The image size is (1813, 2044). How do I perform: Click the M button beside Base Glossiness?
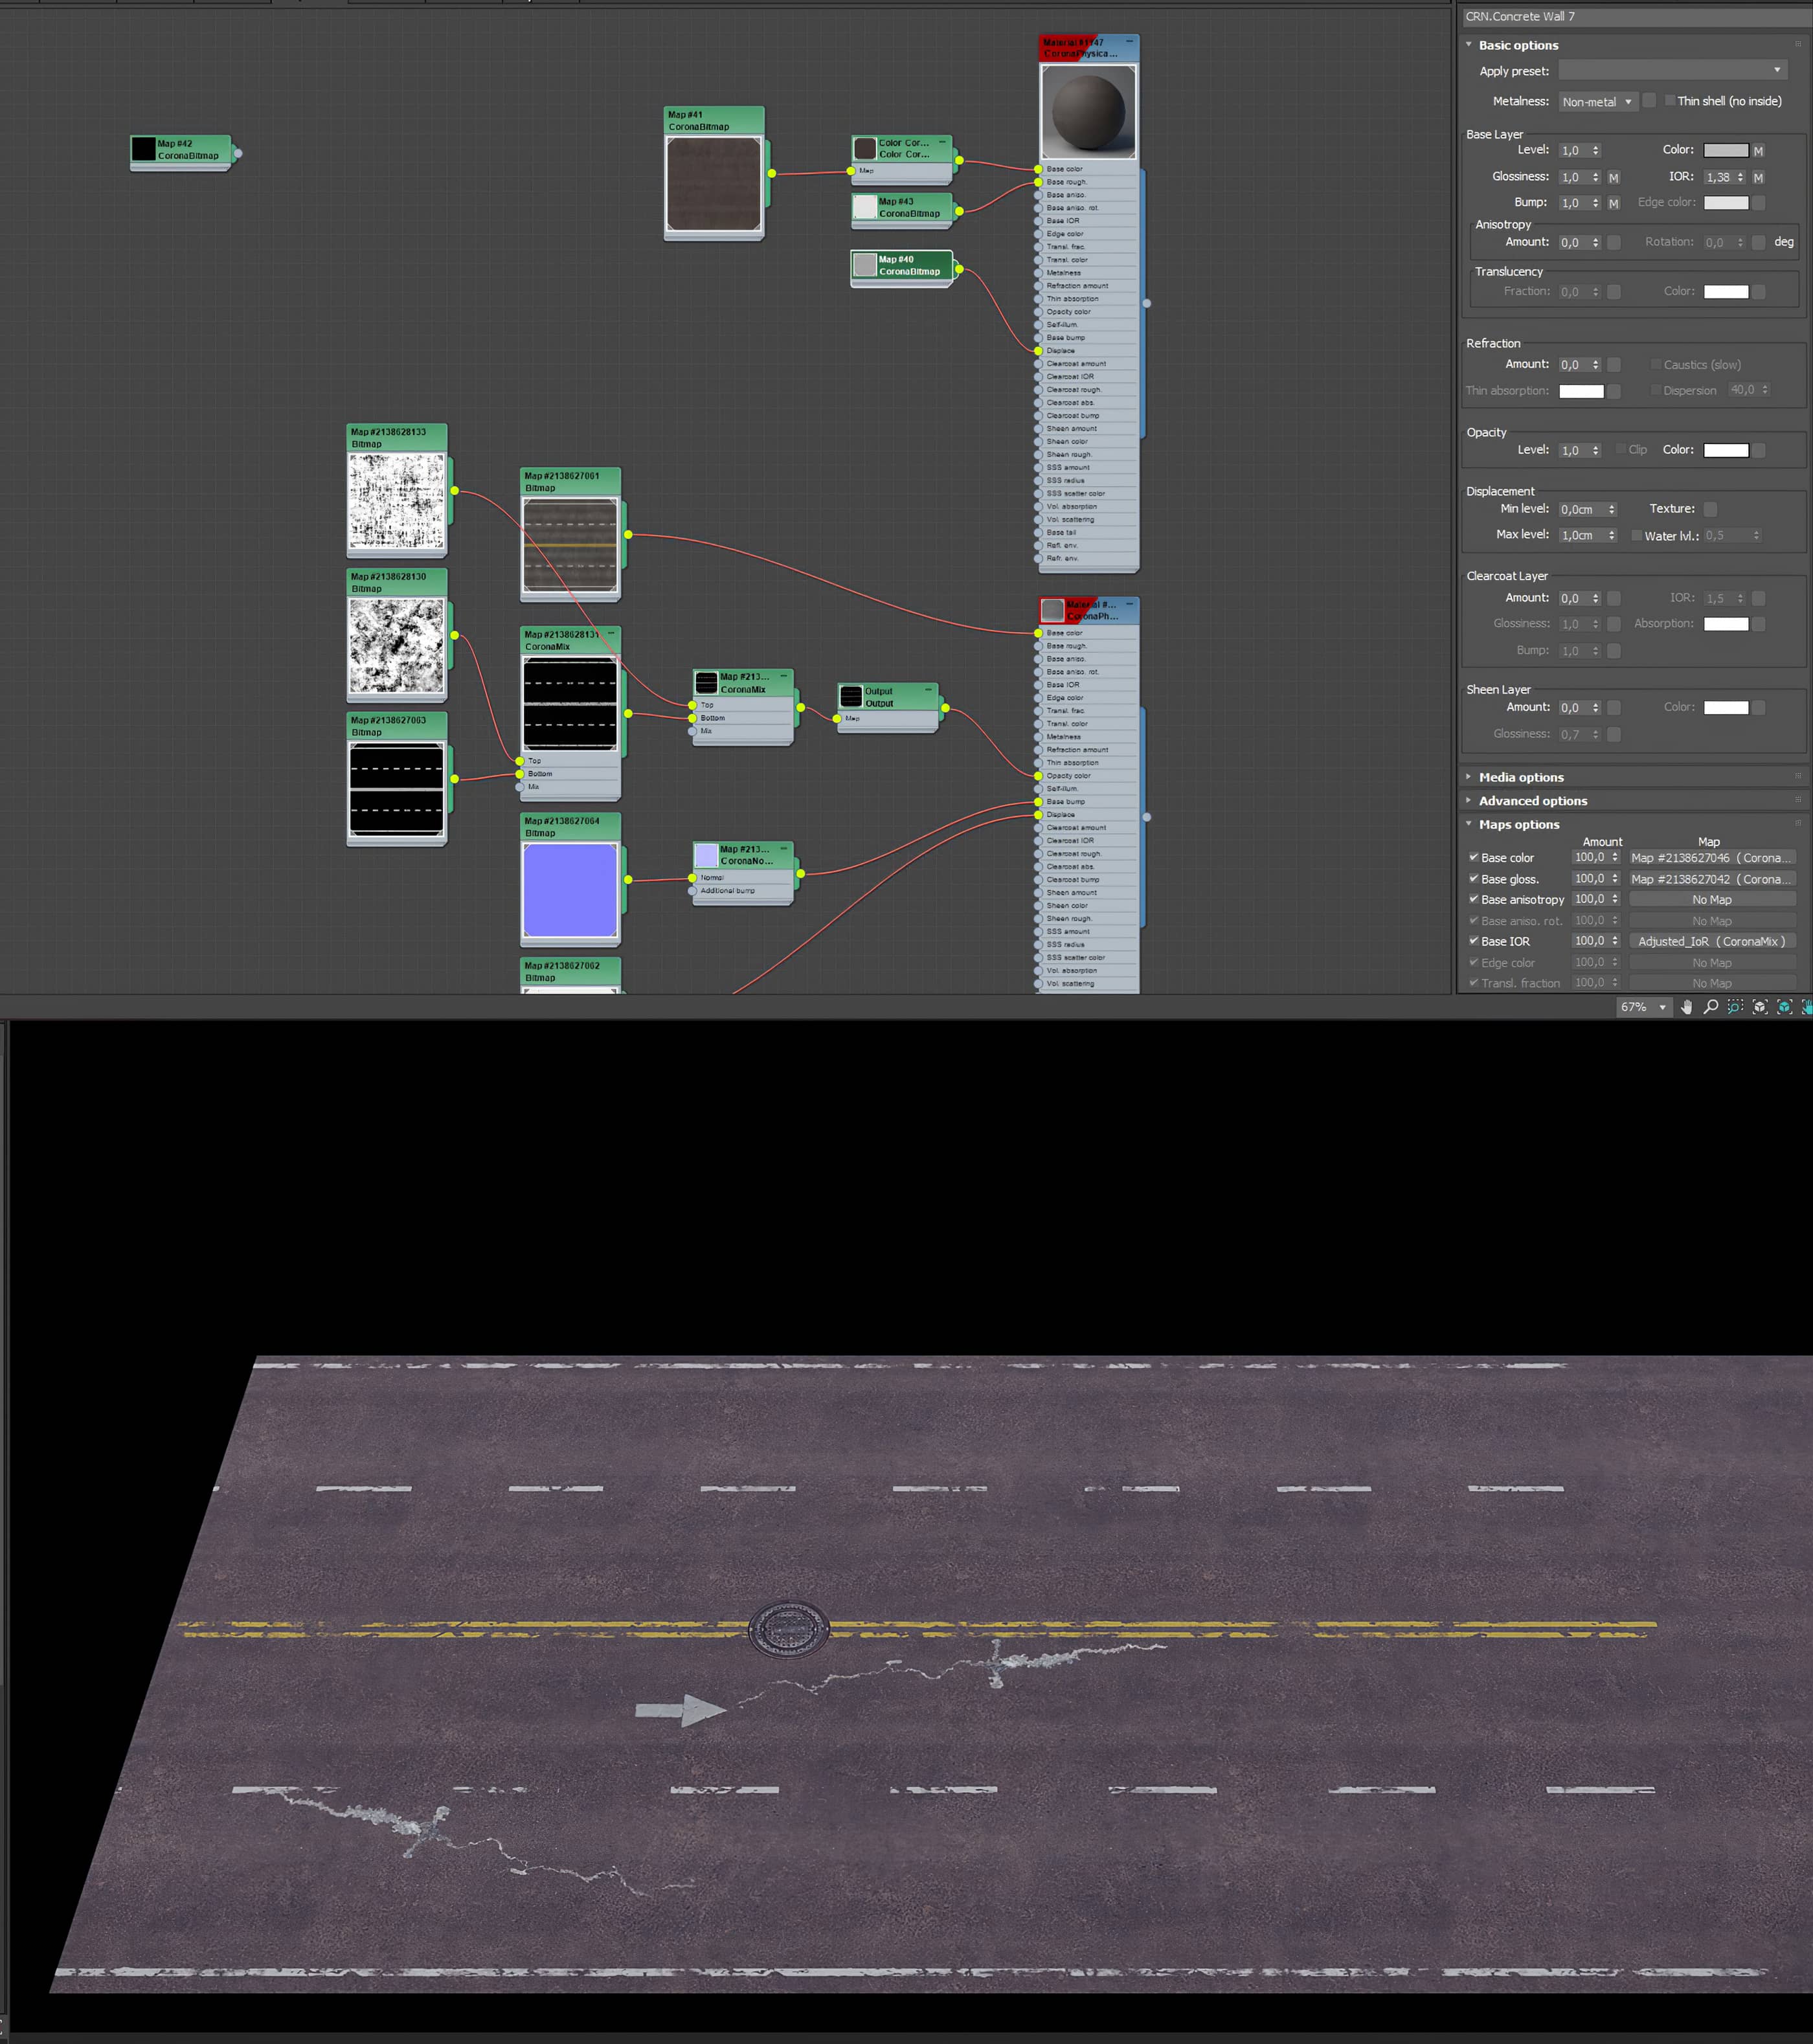coord(1613,177)
